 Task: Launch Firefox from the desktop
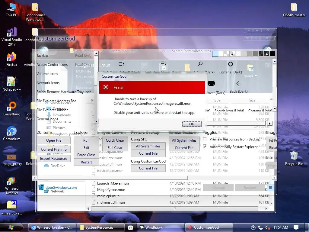(12, 59)
